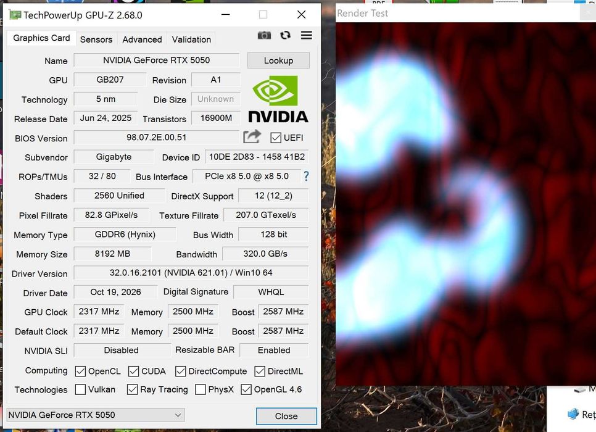Select the Graphics Card tab

pos(41,38)
